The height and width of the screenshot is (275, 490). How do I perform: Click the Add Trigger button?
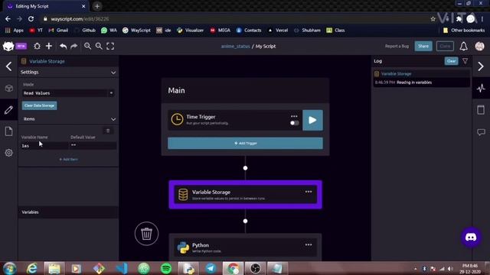245,143
